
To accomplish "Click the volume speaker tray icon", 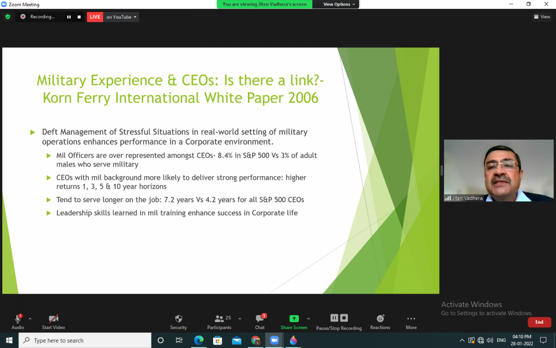I will click(490, 340).
